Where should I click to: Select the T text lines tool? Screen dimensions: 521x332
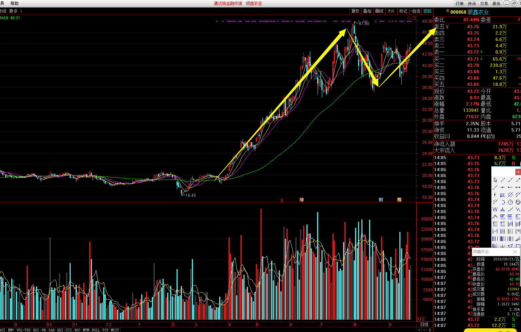[x=503, y=224]
